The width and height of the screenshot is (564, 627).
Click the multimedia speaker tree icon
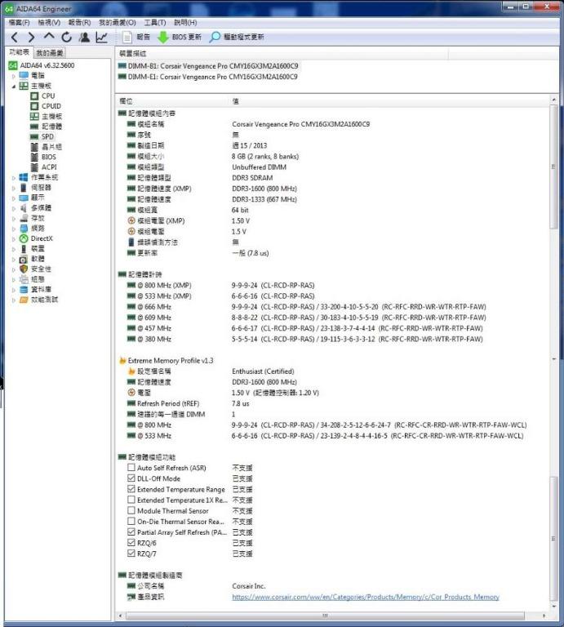coord(24,208)
